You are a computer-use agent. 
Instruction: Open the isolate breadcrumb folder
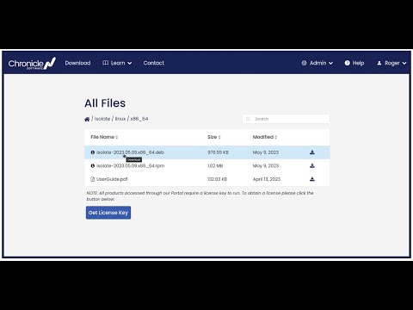click(x=102, y=119)
